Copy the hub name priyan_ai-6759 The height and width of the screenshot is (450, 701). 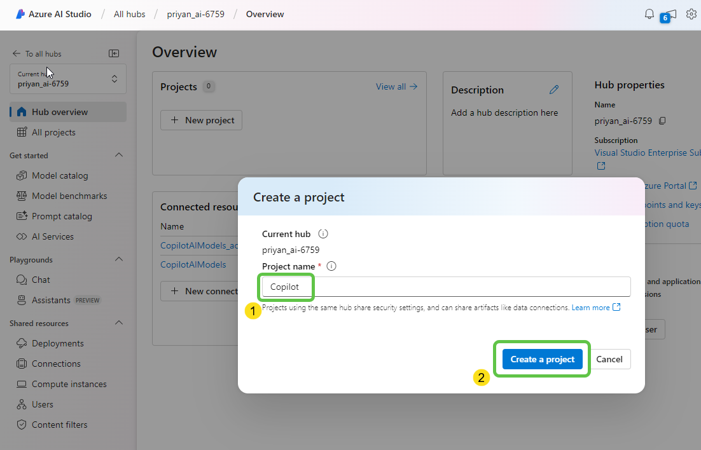662,121
